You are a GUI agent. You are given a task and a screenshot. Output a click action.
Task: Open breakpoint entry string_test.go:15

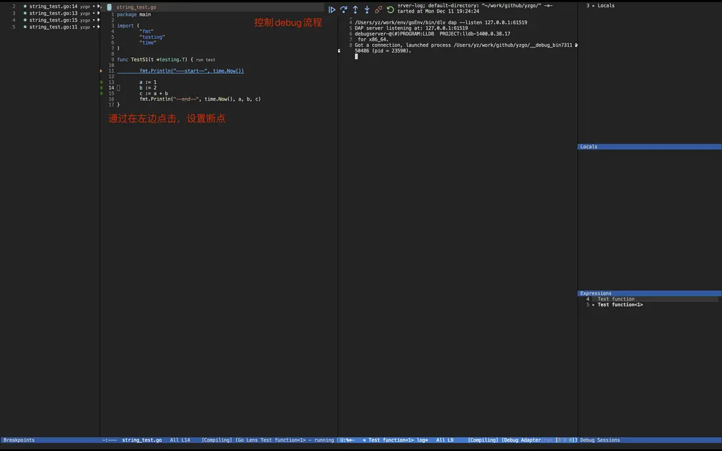click(x=53, y=20)
